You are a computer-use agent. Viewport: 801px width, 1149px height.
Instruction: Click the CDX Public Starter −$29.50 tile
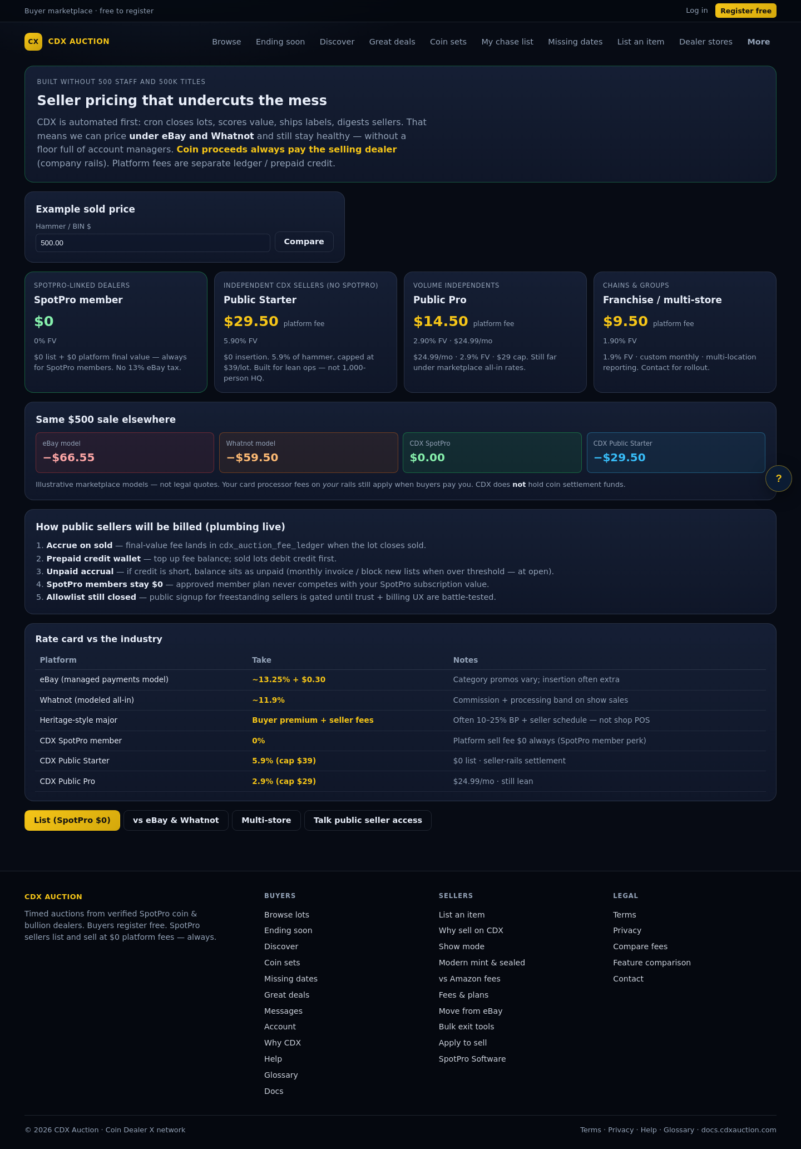pyautogui.click(x=676, y=452)
